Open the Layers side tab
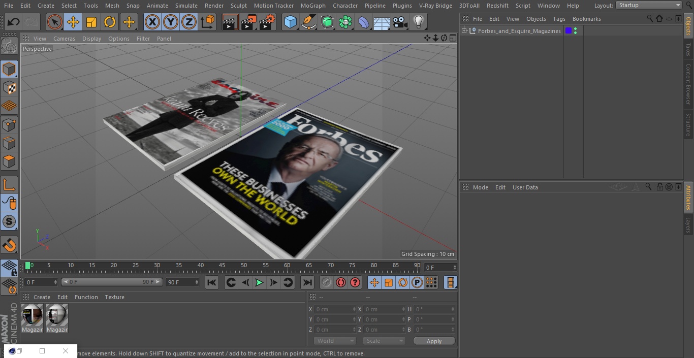Screen dimensions: 694x358 pos(688,225)
